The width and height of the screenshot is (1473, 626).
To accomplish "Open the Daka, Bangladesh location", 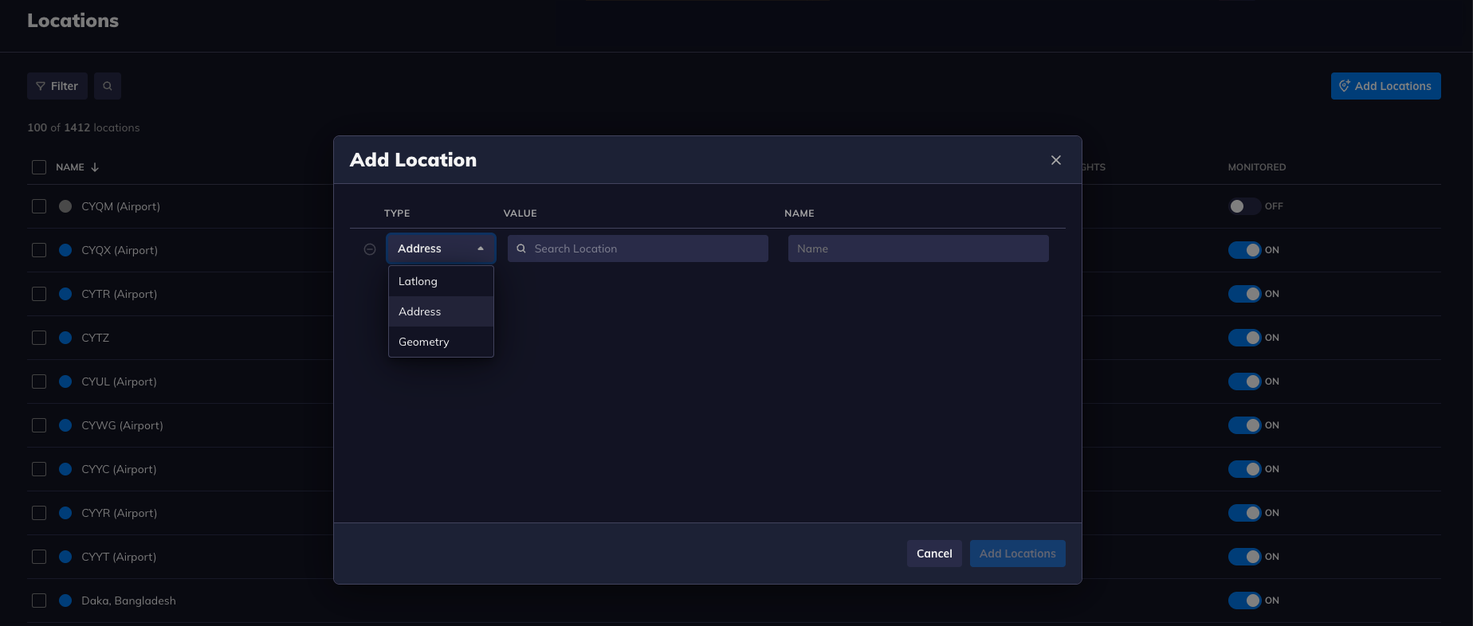I will pos(128,601).
